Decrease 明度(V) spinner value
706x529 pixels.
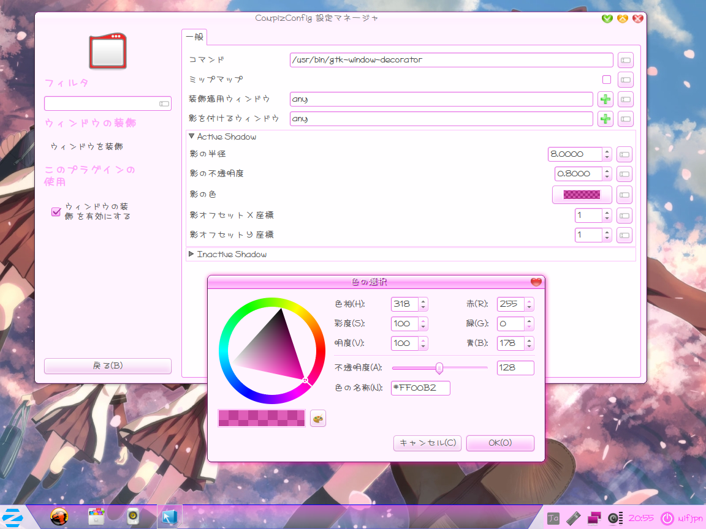point(423,347)
